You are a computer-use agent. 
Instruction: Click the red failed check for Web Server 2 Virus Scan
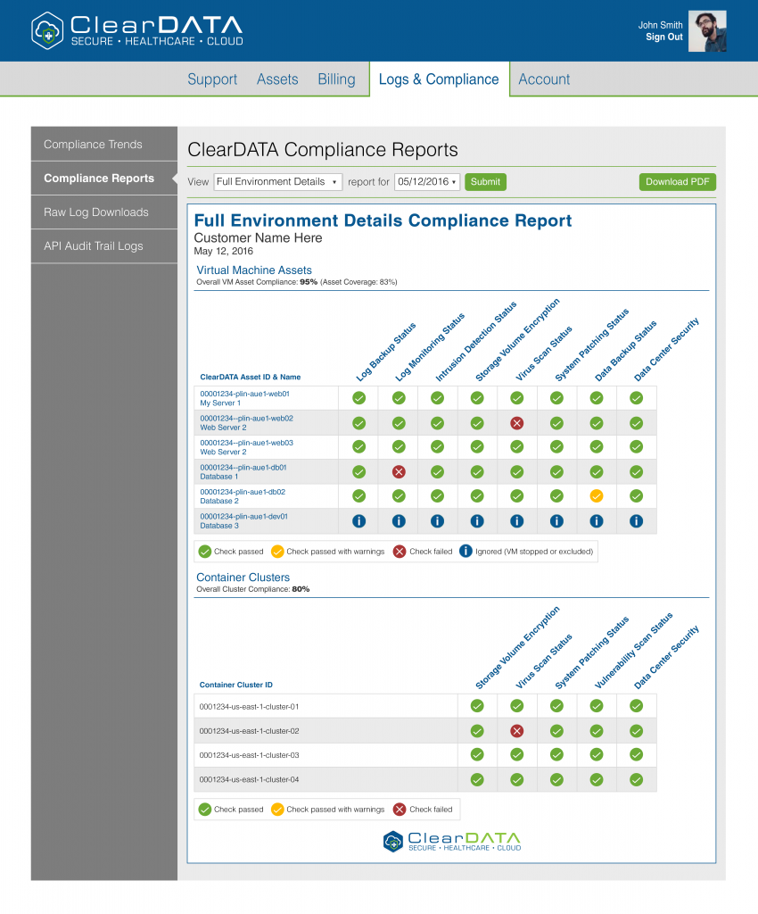pyautogui.click(x=516, y=422)
